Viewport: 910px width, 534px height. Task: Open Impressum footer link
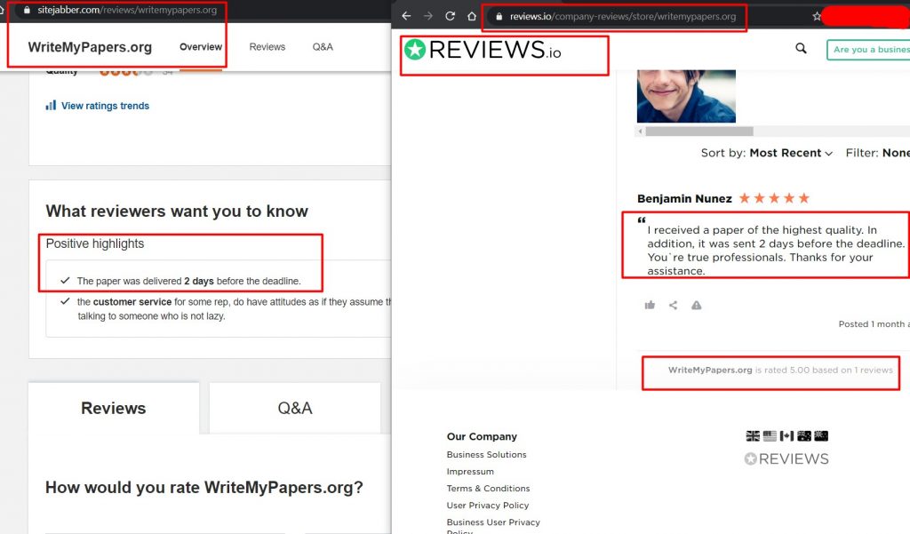(x=470, y=471)
